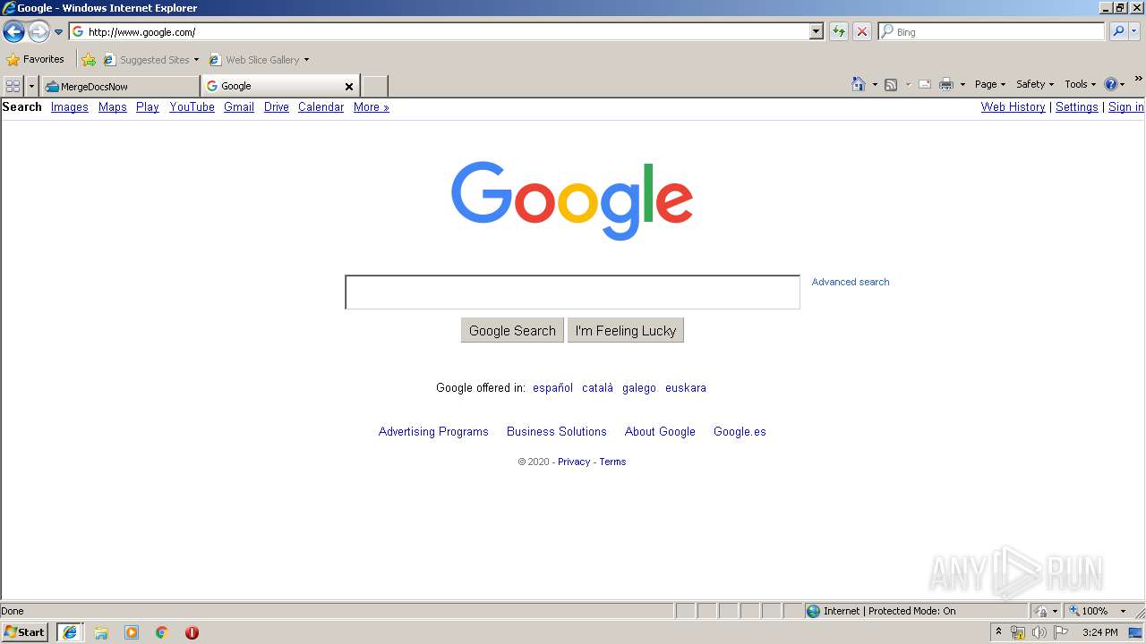The height and width of the screenshot is (644, 1146).
Task: Open the search provider dropdown arrow
Action: pyautogui.click(x=1134, y=31)
